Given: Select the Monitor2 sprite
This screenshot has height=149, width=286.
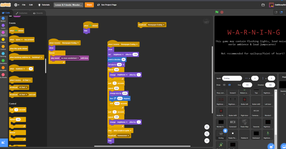Looking at the screenshot, I should (x=268, y=112).
